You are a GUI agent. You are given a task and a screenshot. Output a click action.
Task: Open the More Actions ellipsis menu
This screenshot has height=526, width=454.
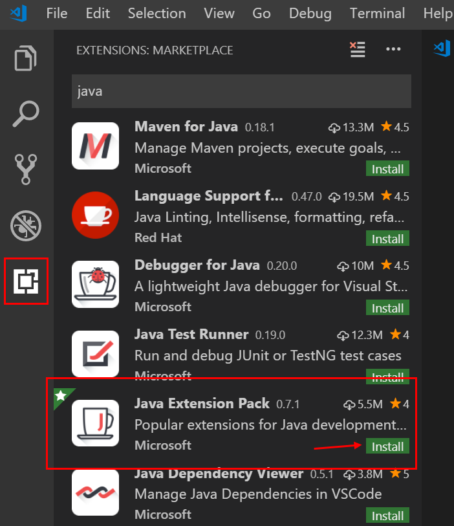coord(393,49)
